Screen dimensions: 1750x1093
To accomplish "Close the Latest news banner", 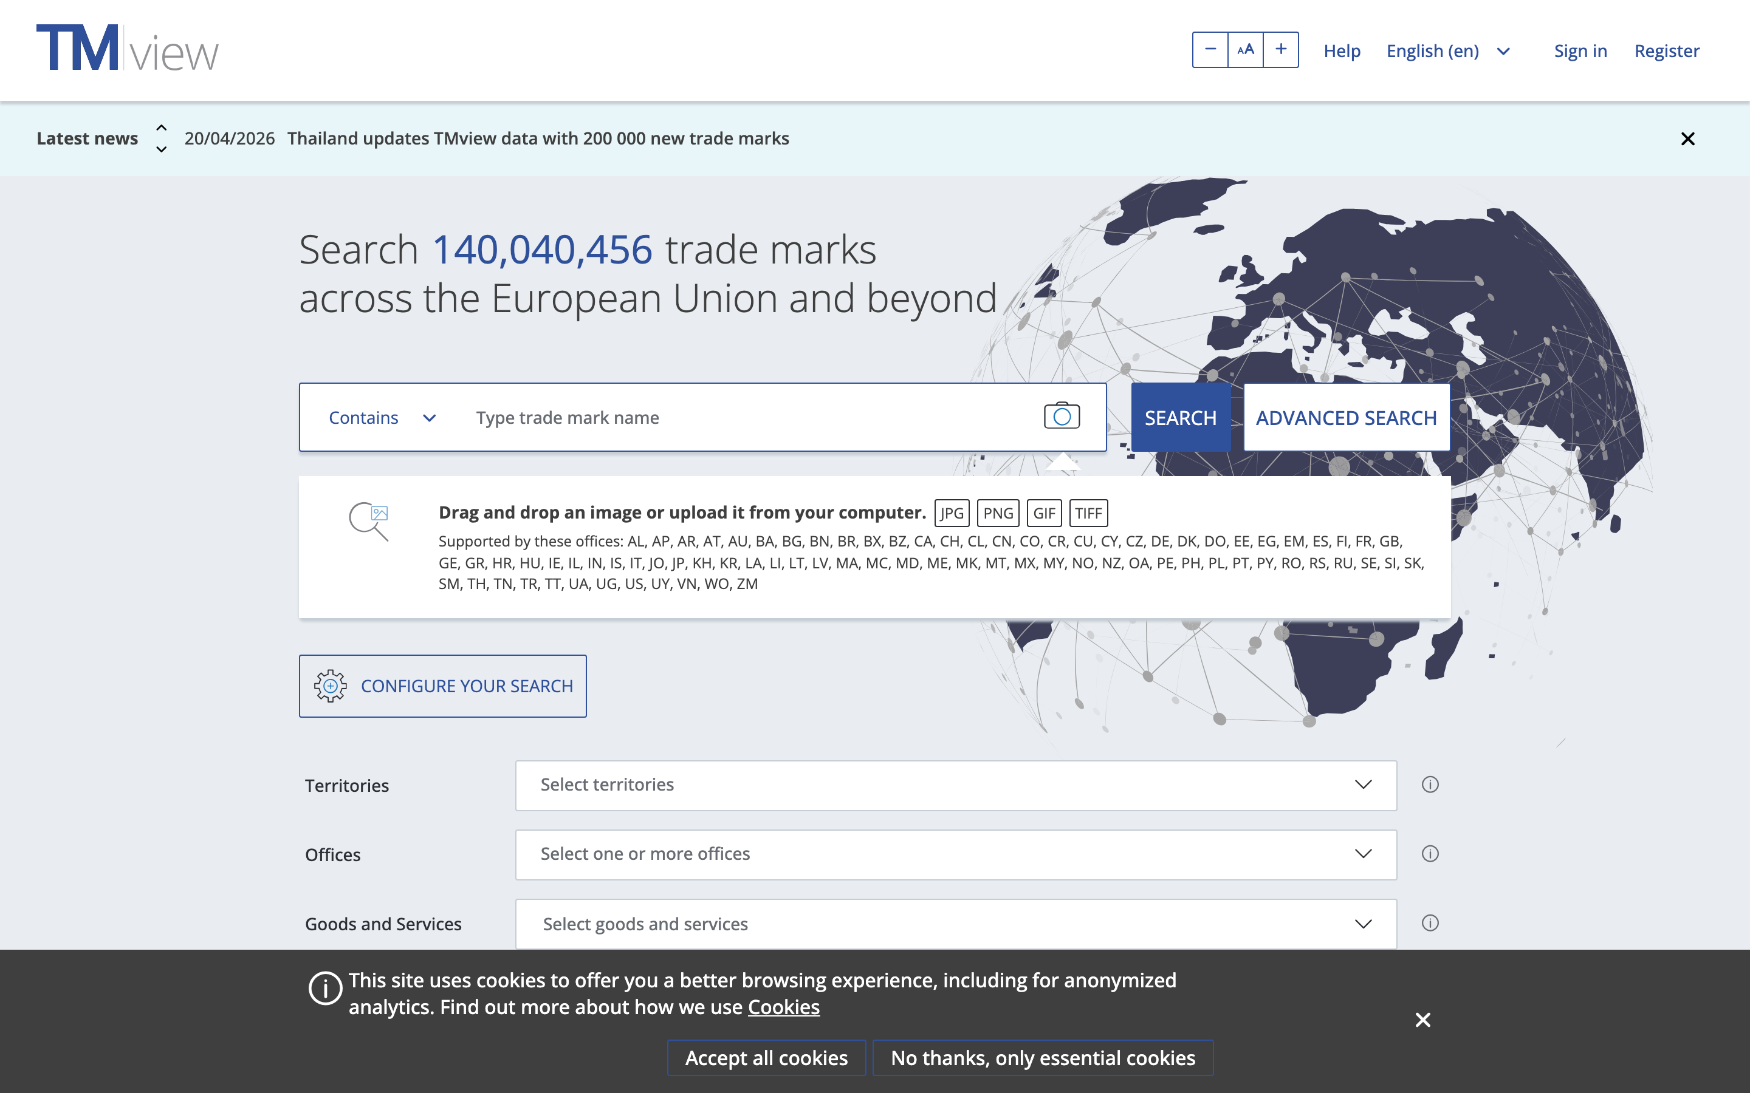I will (1688, 139).
